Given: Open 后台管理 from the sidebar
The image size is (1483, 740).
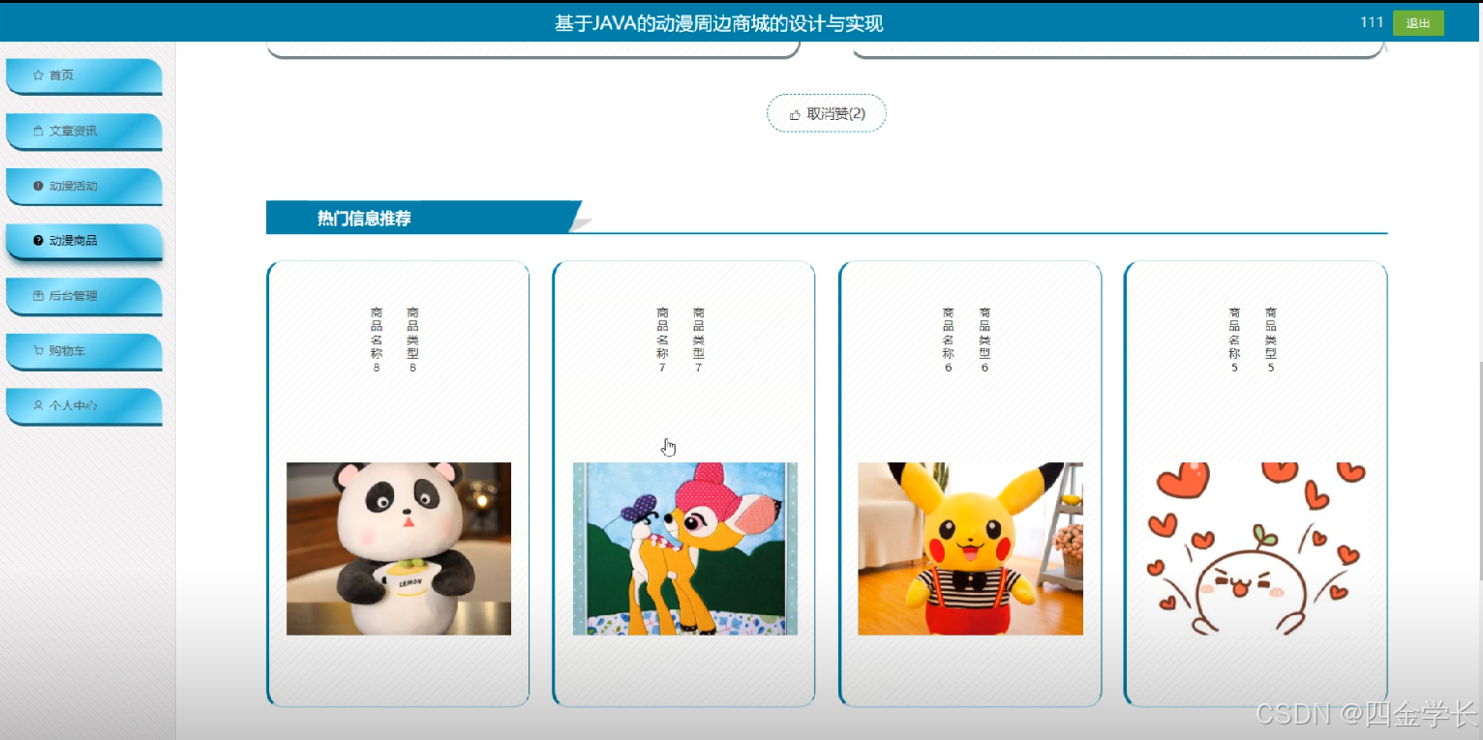Looking at the screenshot, I should click(84, 297).
